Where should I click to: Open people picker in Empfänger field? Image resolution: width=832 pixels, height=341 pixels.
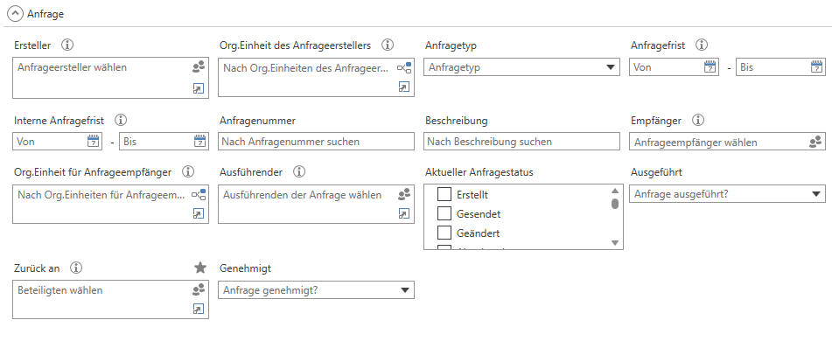815,142
